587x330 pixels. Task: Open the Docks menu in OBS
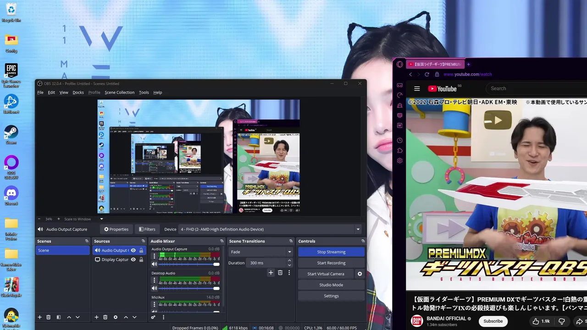tap(78, 92)
